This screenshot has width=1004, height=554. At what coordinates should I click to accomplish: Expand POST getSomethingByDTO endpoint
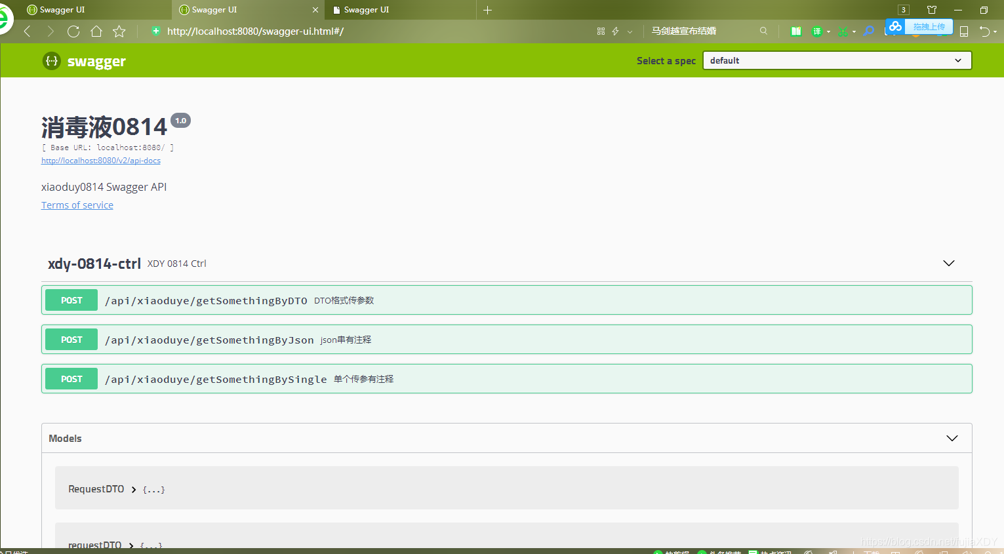coord(506,300)
